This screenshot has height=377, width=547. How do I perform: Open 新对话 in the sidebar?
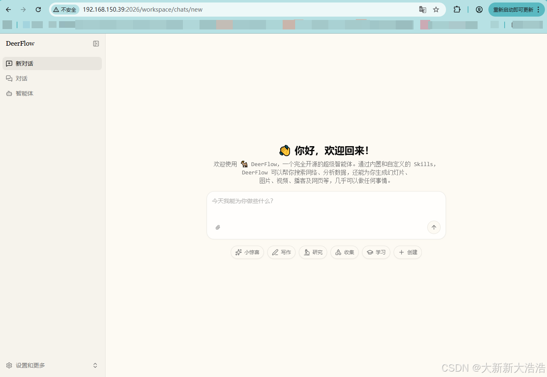[x=52, y=64]
